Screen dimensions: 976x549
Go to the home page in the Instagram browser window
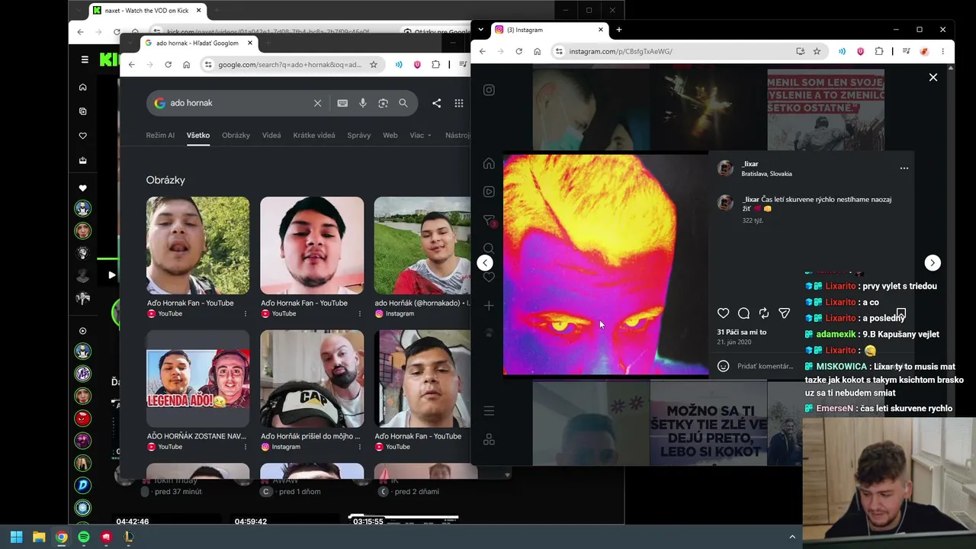[x=538, y=51]
